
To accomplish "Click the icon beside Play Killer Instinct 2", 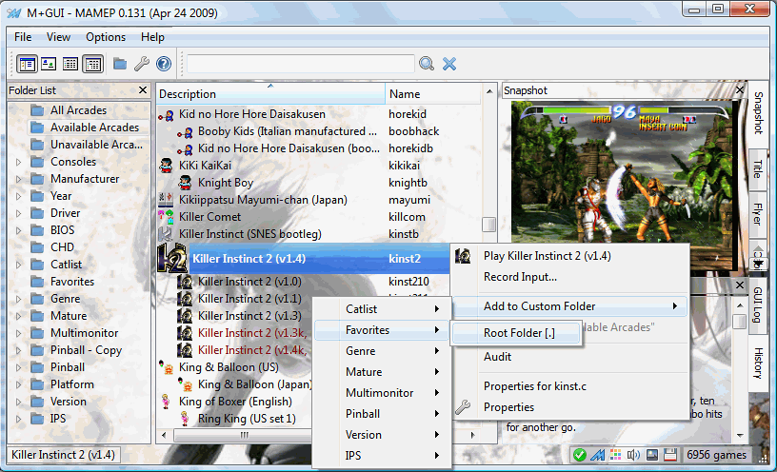I will tap(463, 256).
